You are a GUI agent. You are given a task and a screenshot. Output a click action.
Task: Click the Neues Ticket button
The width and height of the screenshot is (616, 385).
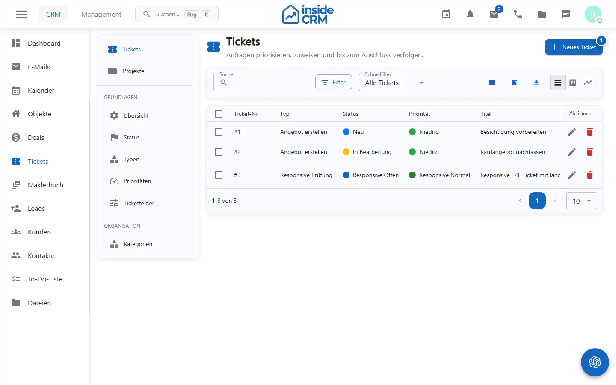pos(574,47)
